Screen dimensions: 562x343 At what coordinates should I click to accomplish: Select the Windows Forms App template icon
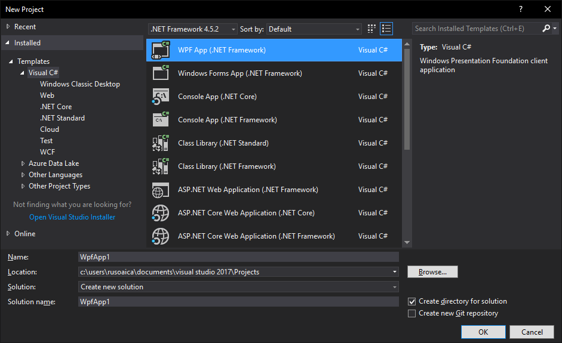point(161,73)
